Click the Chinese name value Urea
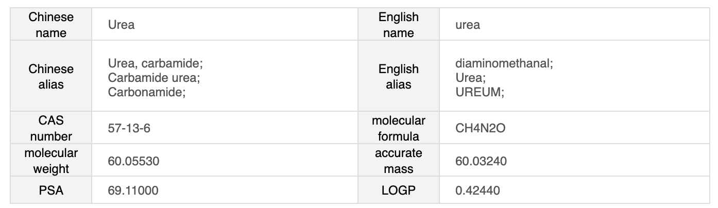Screen dimensions: 718x208 coord(122,25)
